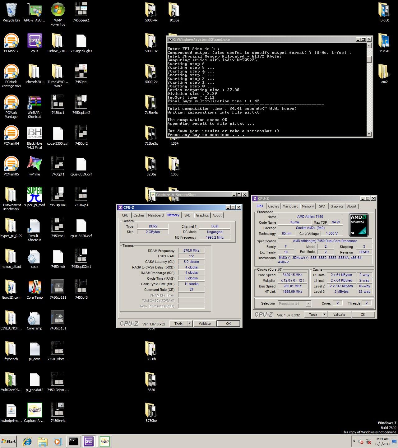Click the Start button
This screenshot has width=398, height=448.
click(9, 441)
